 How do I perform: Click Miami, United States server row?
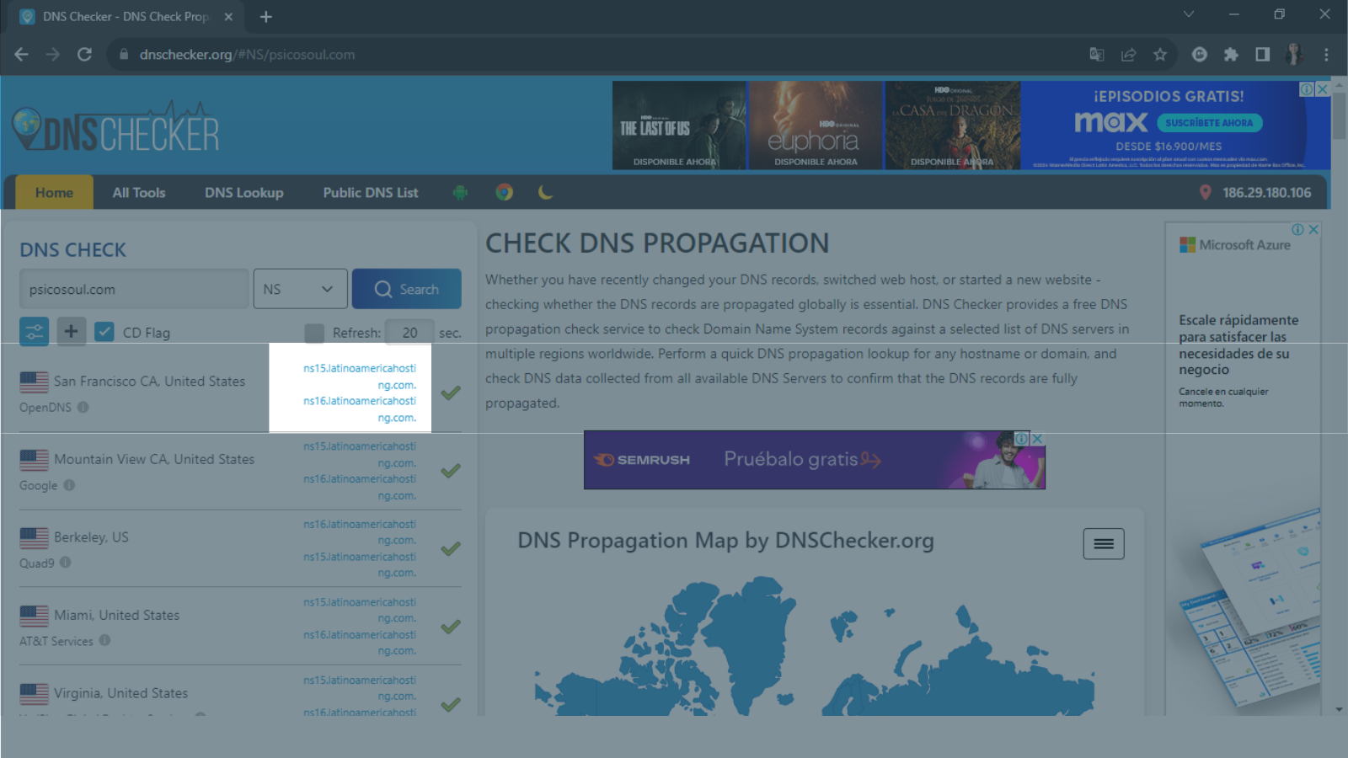(240, 626)
